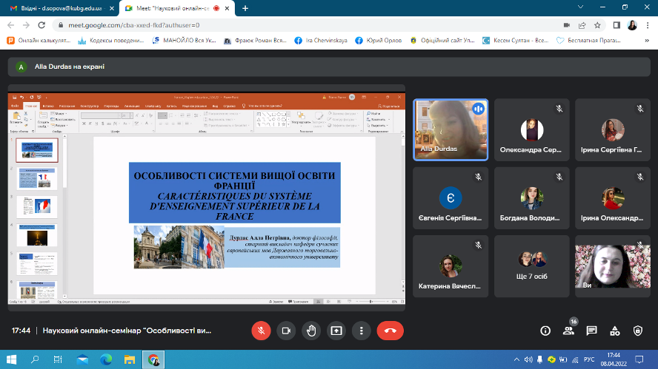Screen dimensions: 658x369
Task: Open host controls shield icon
Action: (639, 331)
